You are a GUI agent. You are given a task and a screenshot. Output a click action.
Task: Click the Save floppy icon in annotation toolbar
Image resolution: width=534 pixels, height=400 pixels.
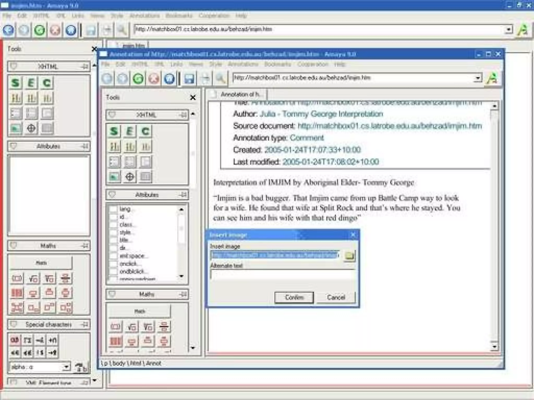tap(189, 78)
